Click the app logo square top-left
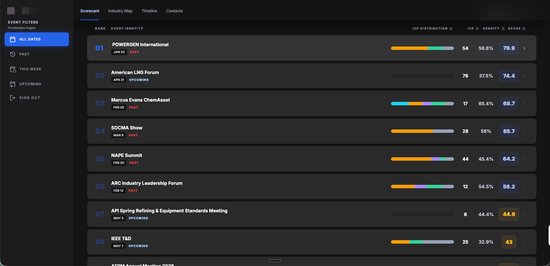Viewport: 550px width, 266px height. click(x=11, y=11)
